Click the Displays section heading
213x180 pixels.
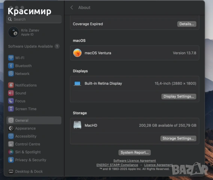tap(80, 71)
